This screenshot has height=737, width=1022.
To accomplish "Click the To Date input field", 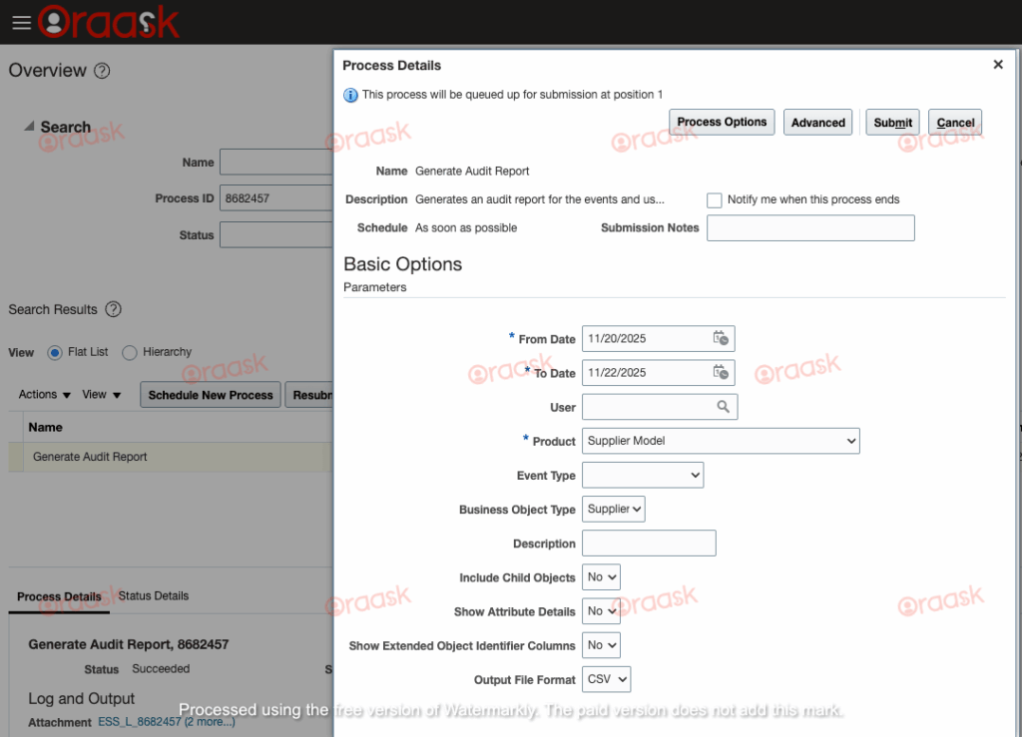I will [647, 372].
